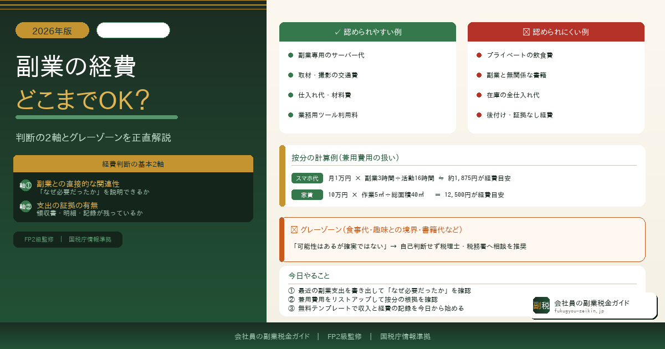Image resolution: width=665 pixels, height=349 pixels.
Task: Click the スマホ代 label chip
Action: (307, 178)
